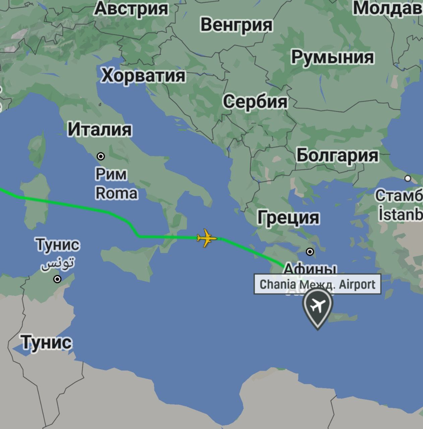
Task: Click the Тунис label with Arabic text
Action: [58, 254]
